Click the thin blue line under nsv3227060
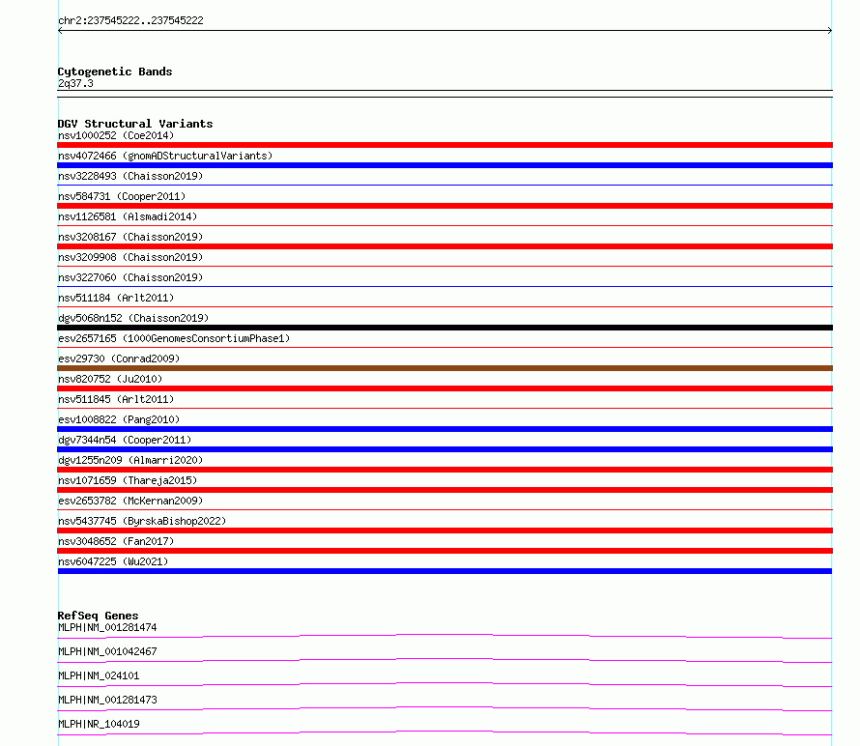The width and height of the screenshot is (860, 746). coord(444,286)
